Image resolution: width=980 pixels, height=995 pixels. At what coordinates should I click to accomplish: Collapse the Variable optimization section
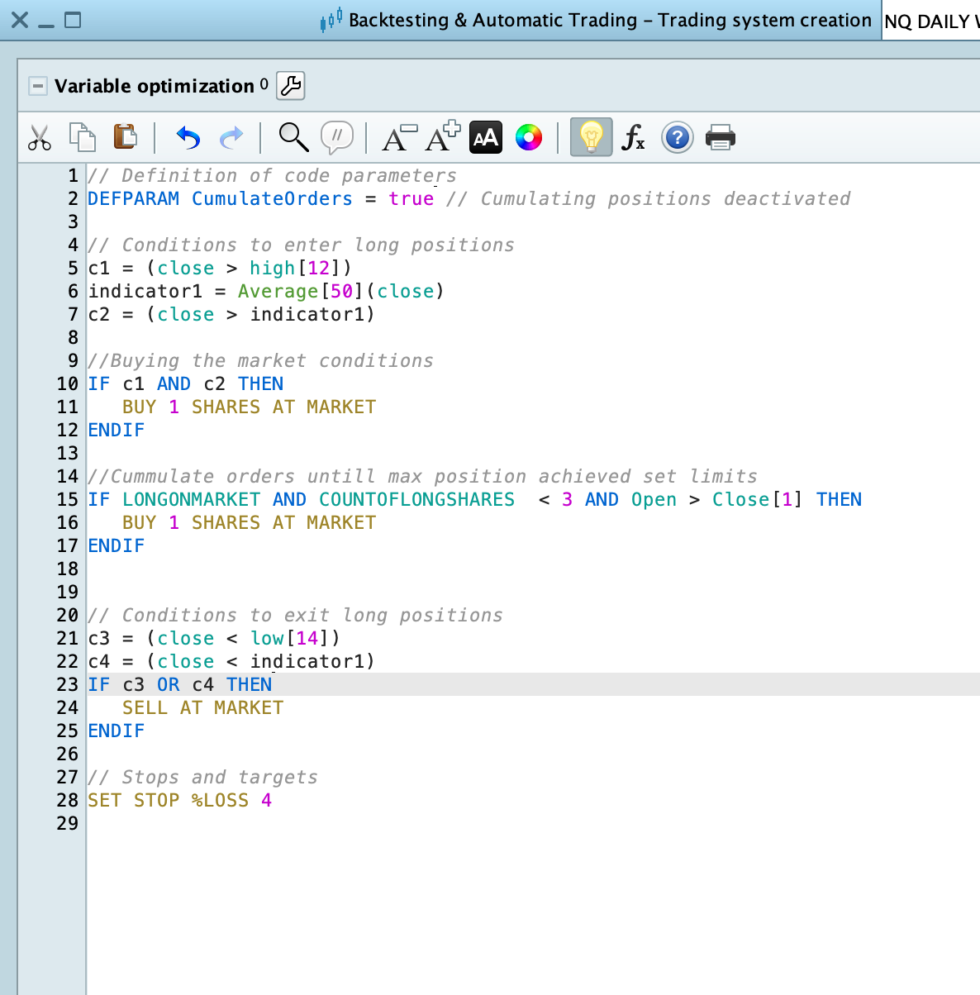38,86
